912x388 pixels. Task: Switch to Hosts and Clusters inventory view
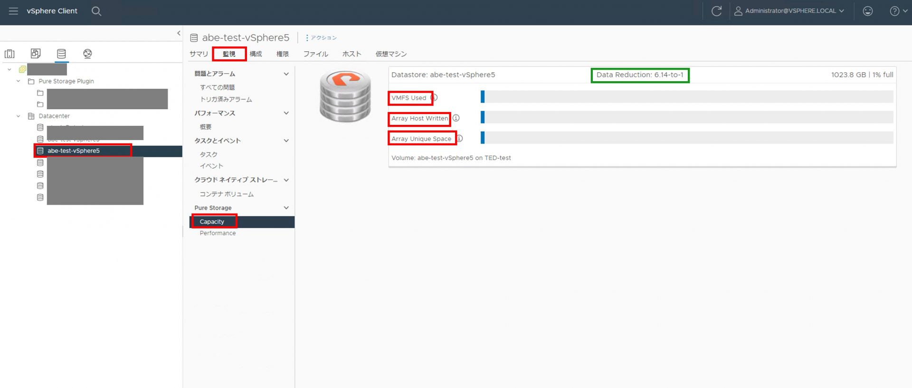(x=9, y=54)
